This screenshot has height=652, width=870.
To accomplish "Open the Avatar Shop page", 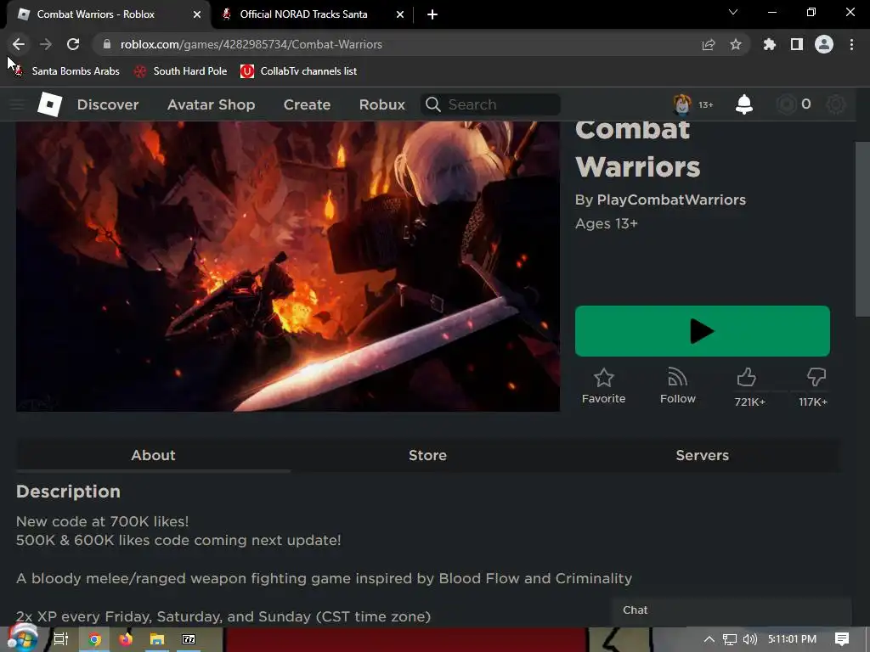I will [x=212, y=104].
